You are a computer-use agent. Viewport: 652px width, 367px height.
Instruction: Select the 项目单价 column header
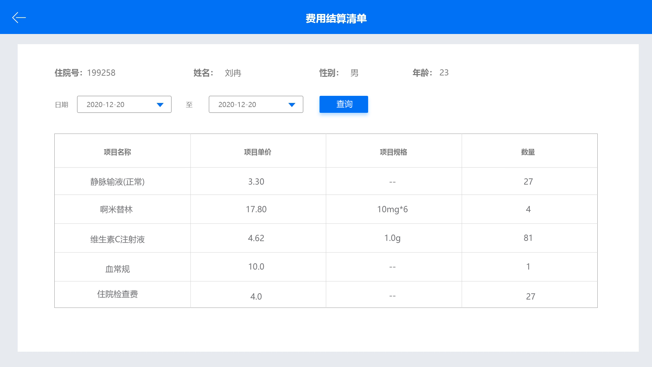[x=258, y=152]
